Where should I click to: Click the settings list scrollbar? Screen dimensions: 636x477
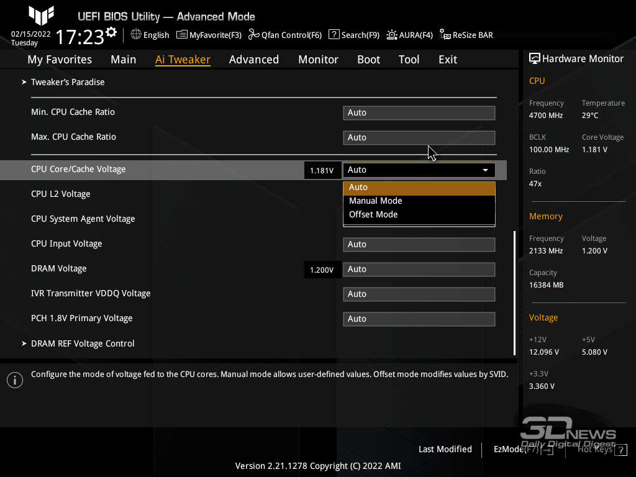[514, 293]
